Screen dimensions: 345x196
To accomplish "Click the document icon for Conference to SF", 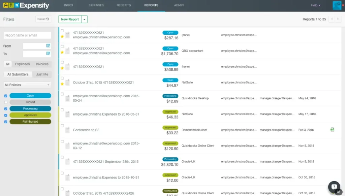I will [x=67, y=130].
